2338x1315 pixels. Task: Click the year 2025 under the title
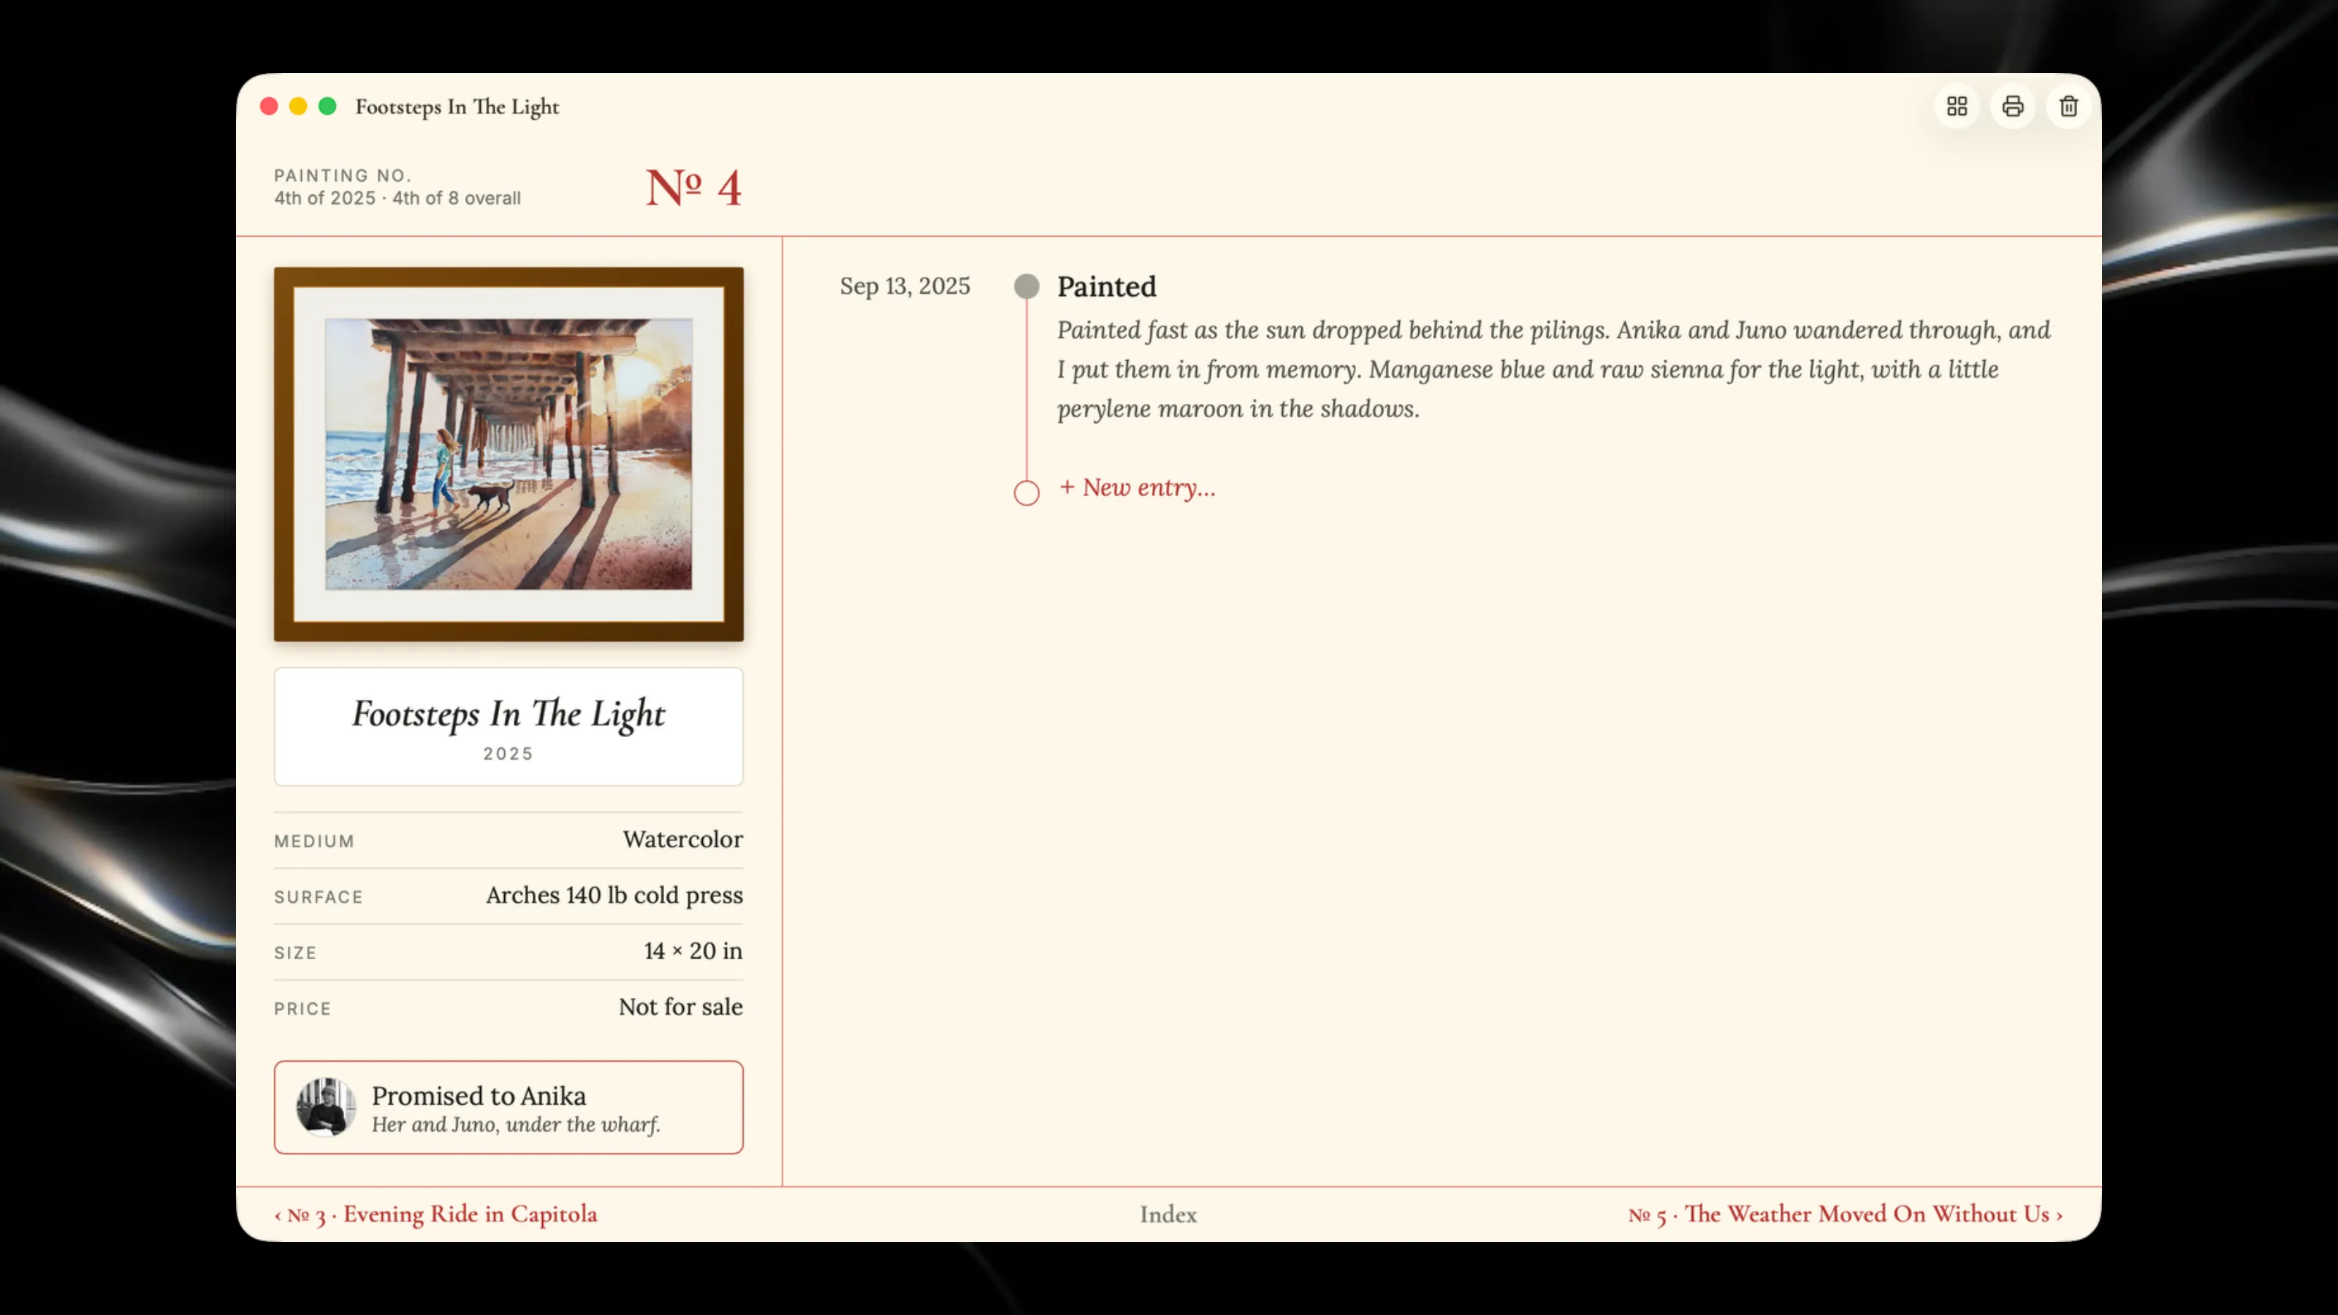coord(509,753)
